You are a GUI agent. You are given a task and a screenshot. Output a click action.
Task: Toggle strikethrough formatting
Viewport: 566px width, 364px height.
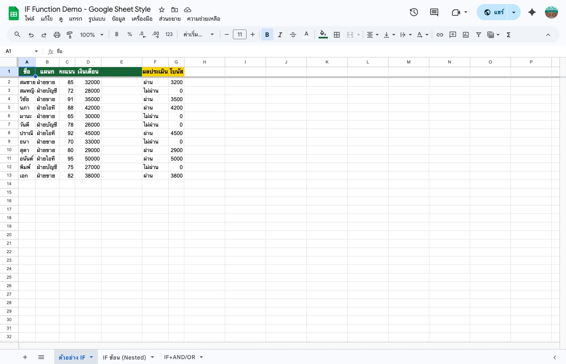[x=293, y=34]
